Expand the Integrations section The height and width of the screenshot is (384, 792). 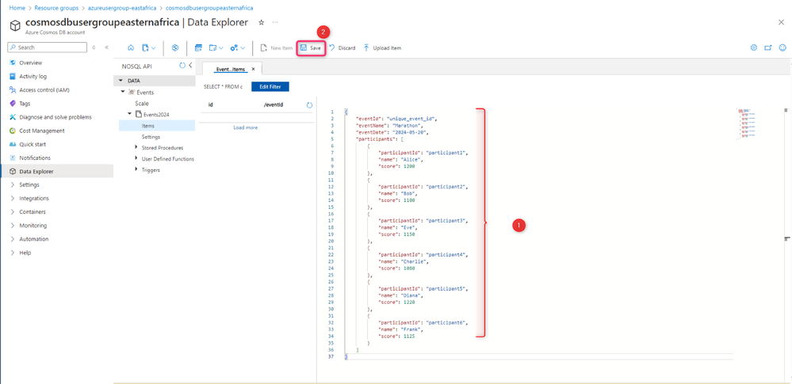13,198
